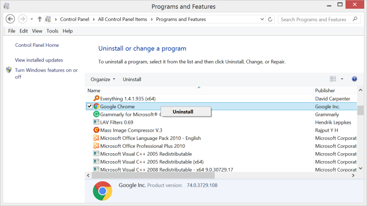Open Turn Windows features on or off
This screenshot has width=367, height=206.
46,73
